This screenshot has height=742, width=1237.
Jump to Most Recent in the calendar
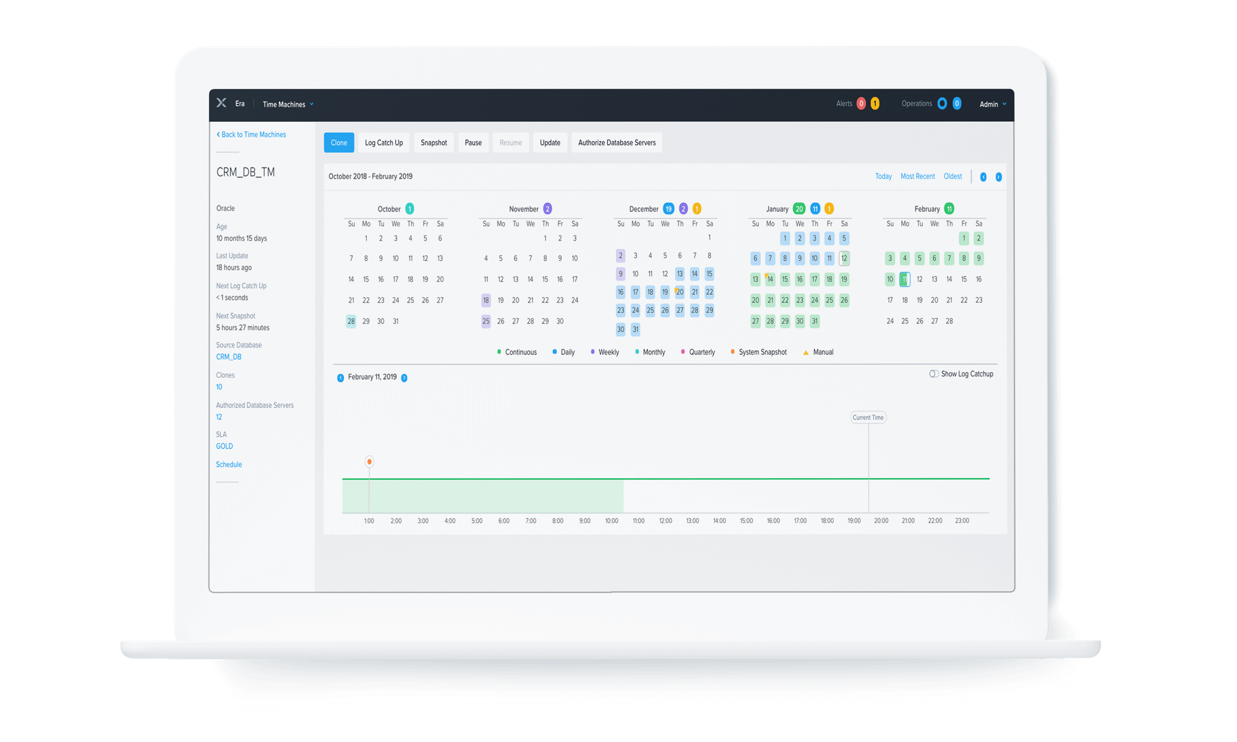pyautogui.click(x=917, y=177)
